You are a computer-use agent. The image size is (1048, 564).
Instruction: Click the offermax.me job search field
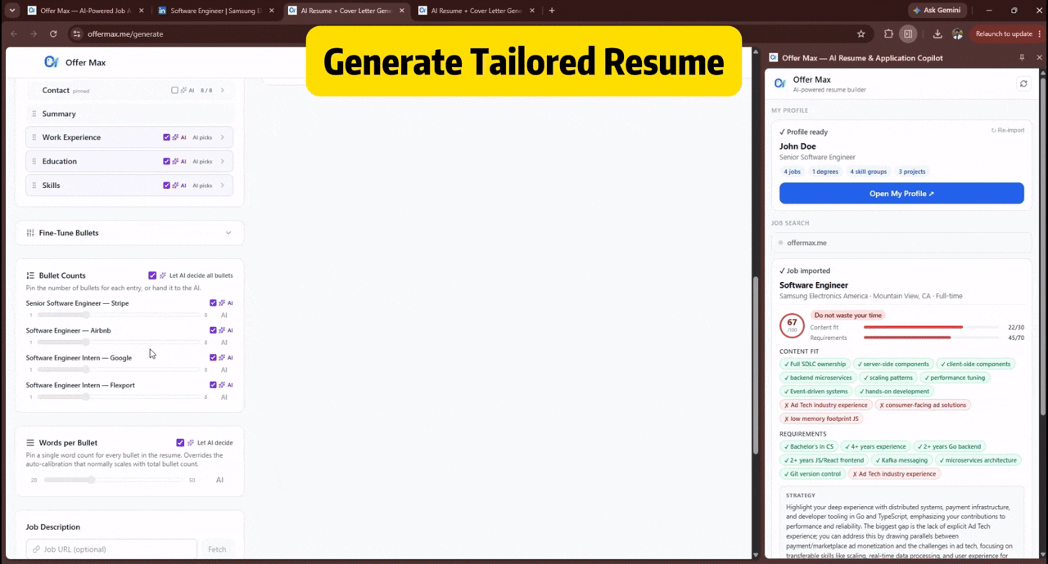pos(901,243)
